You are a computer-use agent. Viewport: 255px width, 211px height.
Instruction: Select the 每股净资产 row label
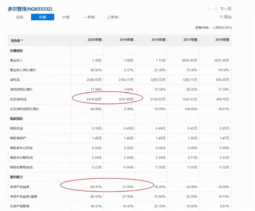click(18, 138)
